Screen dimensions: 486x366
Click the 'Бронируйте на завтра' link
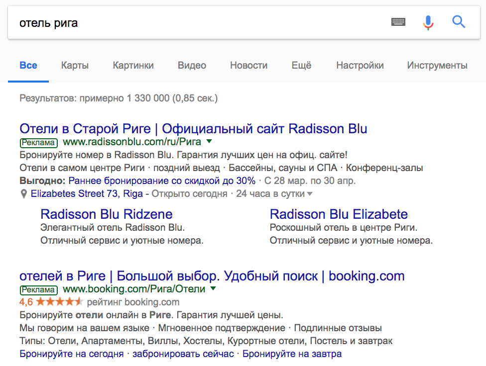pos(292,354)
